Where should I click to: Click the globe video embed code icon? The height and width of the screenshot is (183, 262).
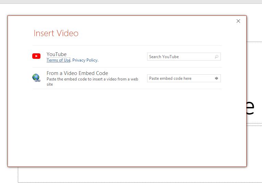coord(36,78)
